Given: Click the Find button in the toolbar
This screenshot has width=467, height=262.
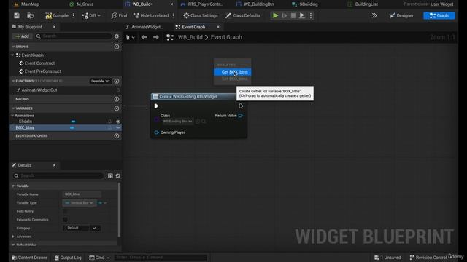Looking at the screenshot, I should coord(119,15).
